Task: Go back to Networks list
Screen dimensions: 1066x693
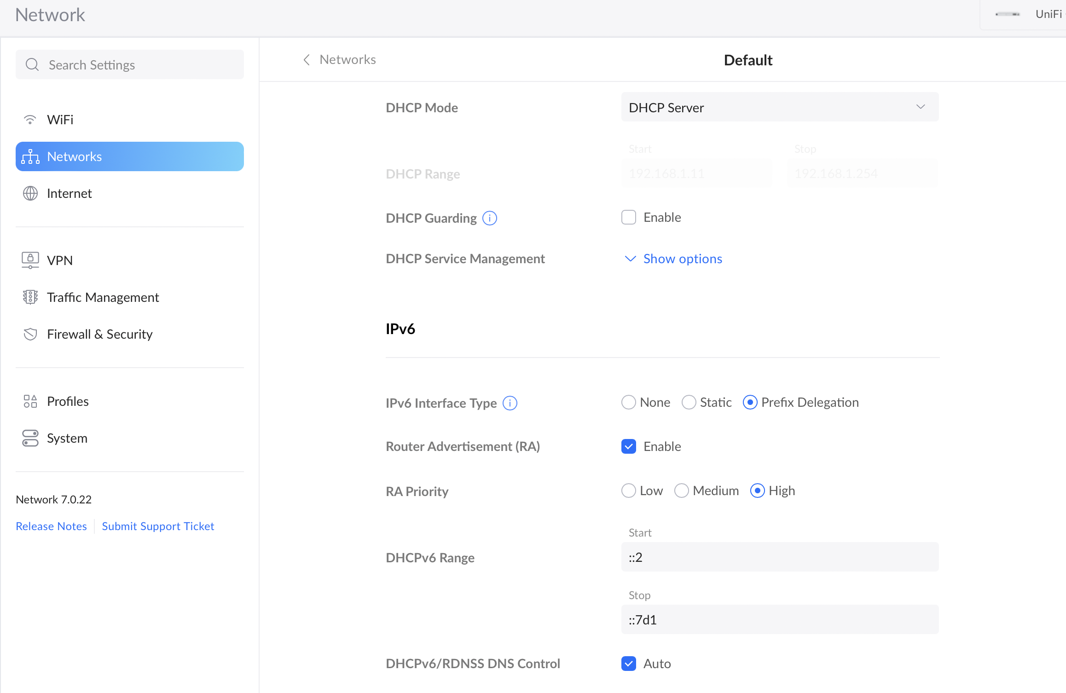Action: click(340, 60)
